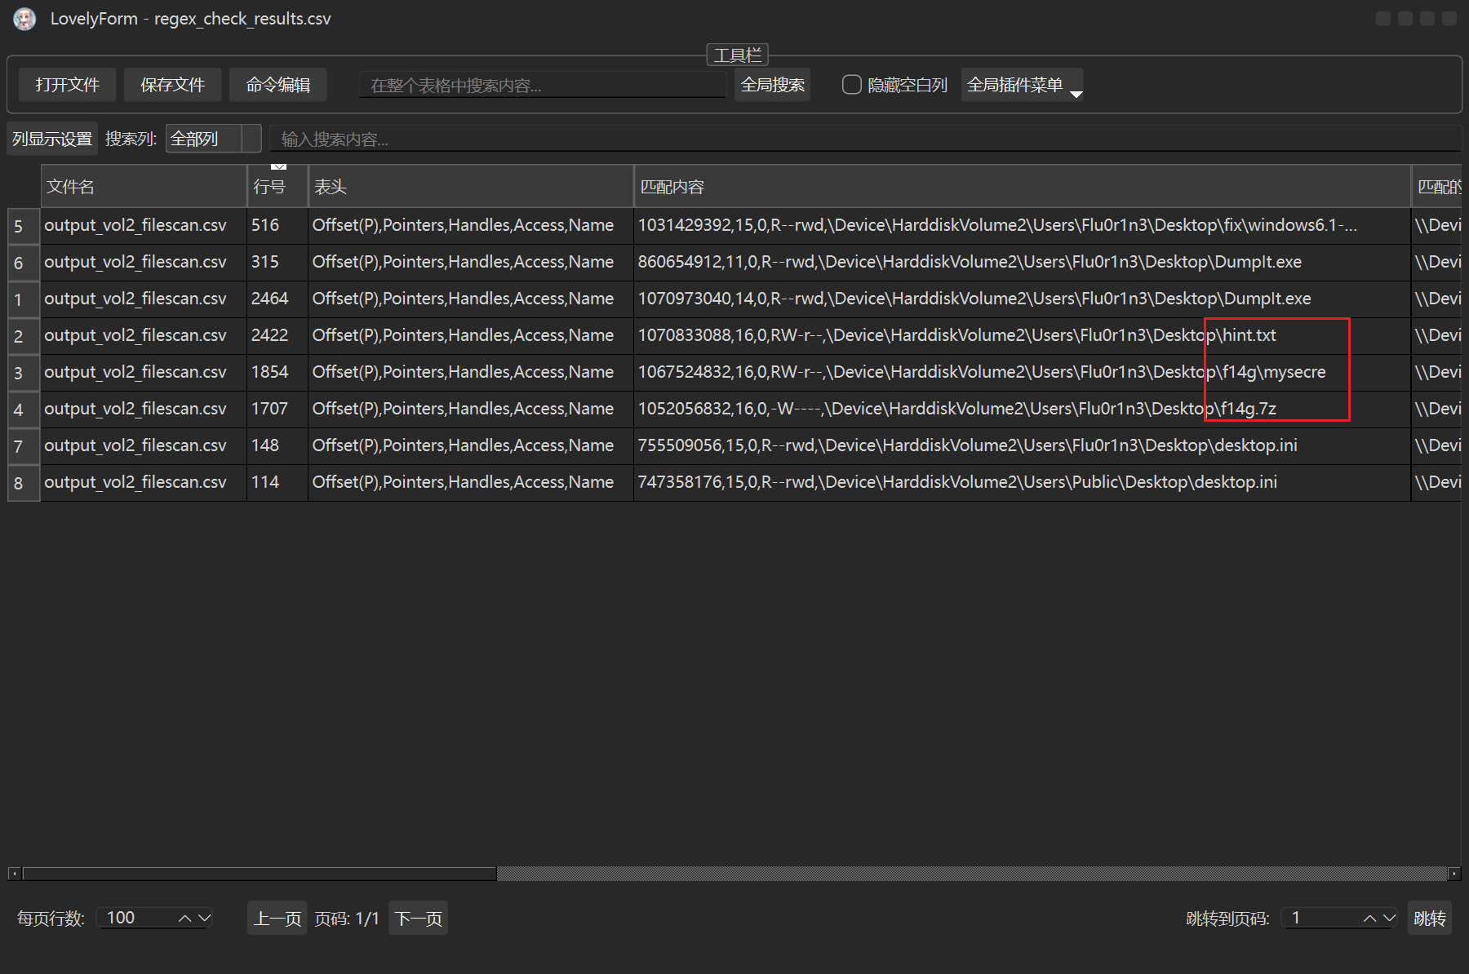Select the cell with line number 1854
This screenshot has width=1469, height=974.
click(x=277, y=373)
